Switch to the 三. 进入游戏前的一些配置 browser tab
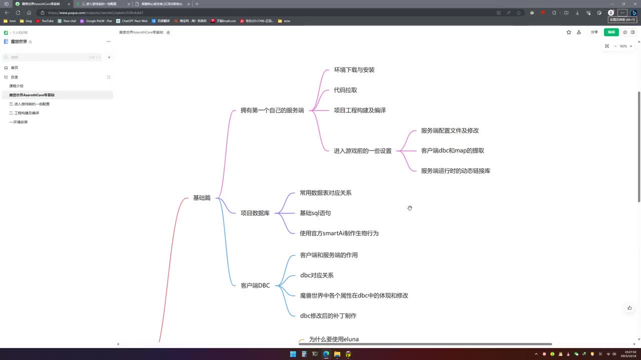The image size is (641, 360). (x=102, y=3)
